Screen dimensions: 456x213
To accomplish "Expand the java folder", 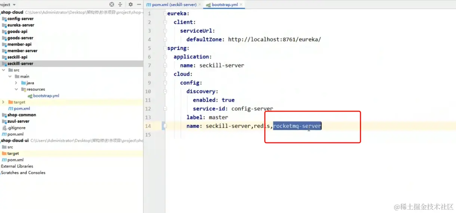I will (x=16, y=83).
